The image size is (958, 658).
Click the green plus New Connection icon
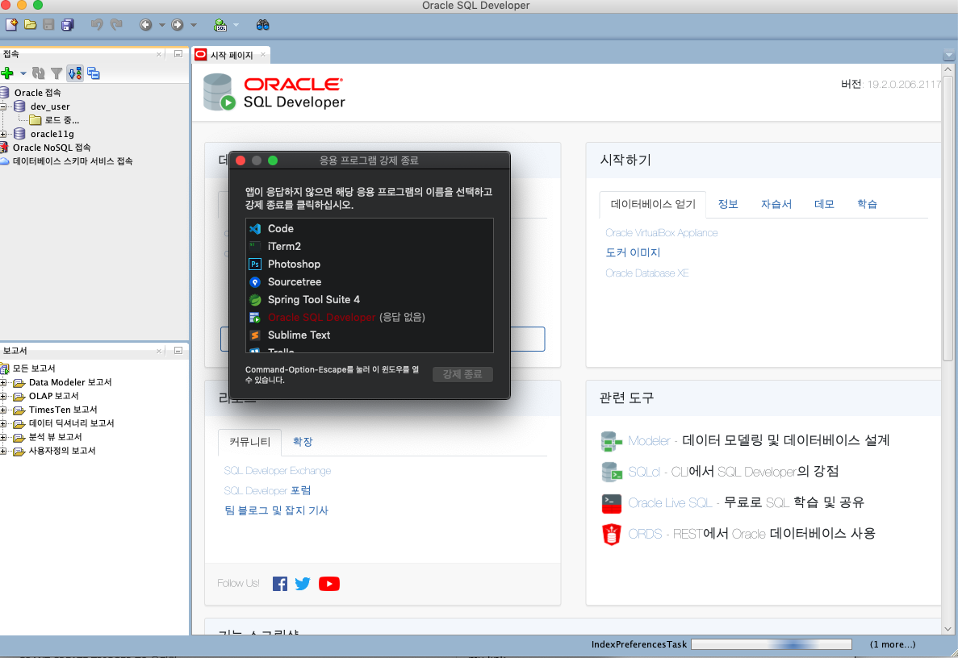click(7, 73)
